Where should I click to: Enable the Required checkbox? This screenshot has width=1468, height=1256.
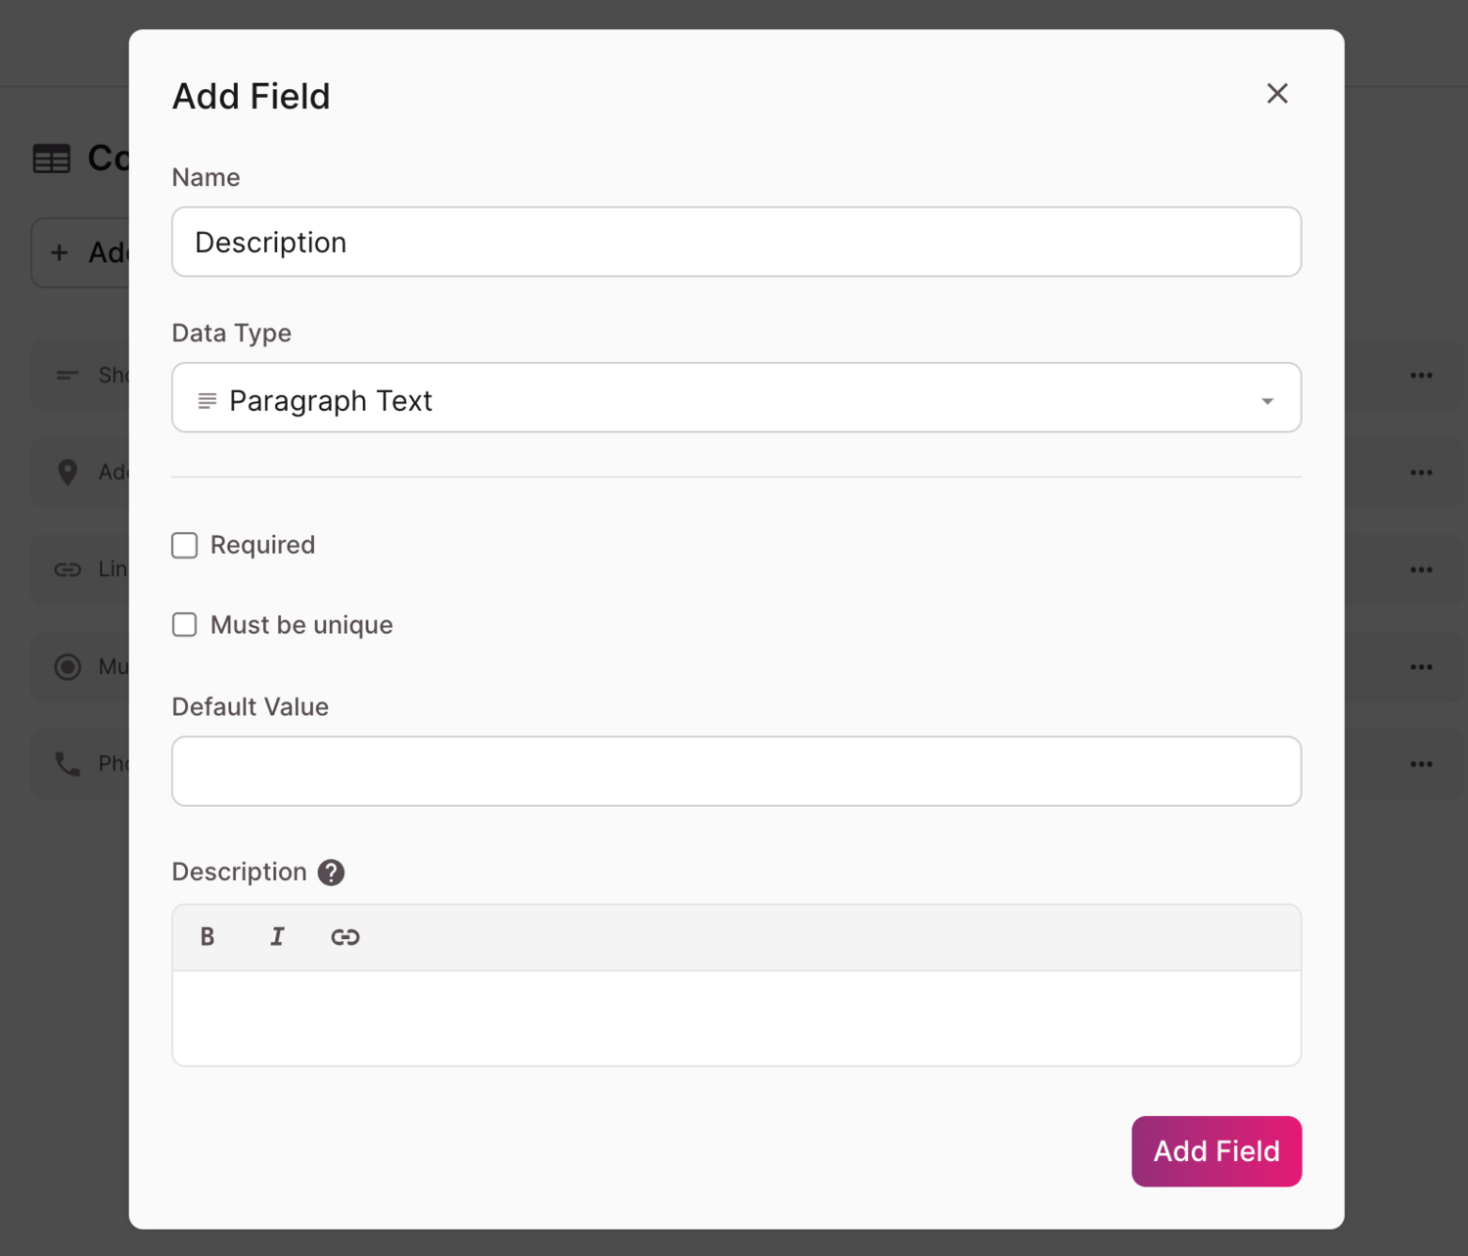point(185,546)
